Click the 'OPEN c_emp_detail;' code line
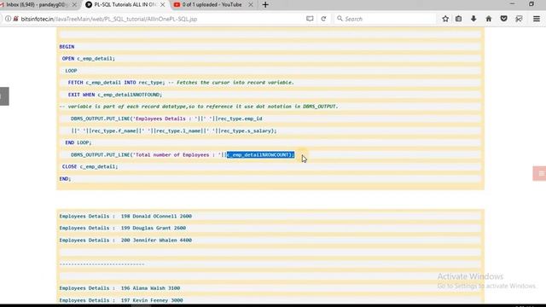This screenshot has height=307, width=546. tap(89, 59)
